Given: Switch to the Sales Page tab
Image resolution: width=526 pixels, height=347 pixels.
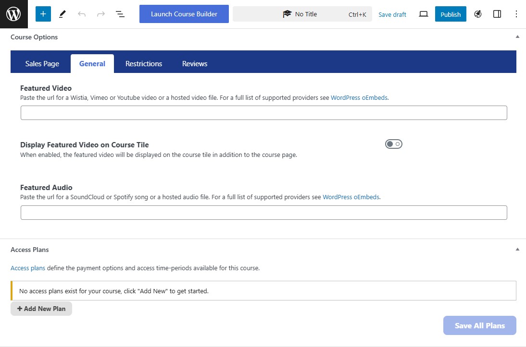Looking at the screenshot, I should [x=42, y=64].
